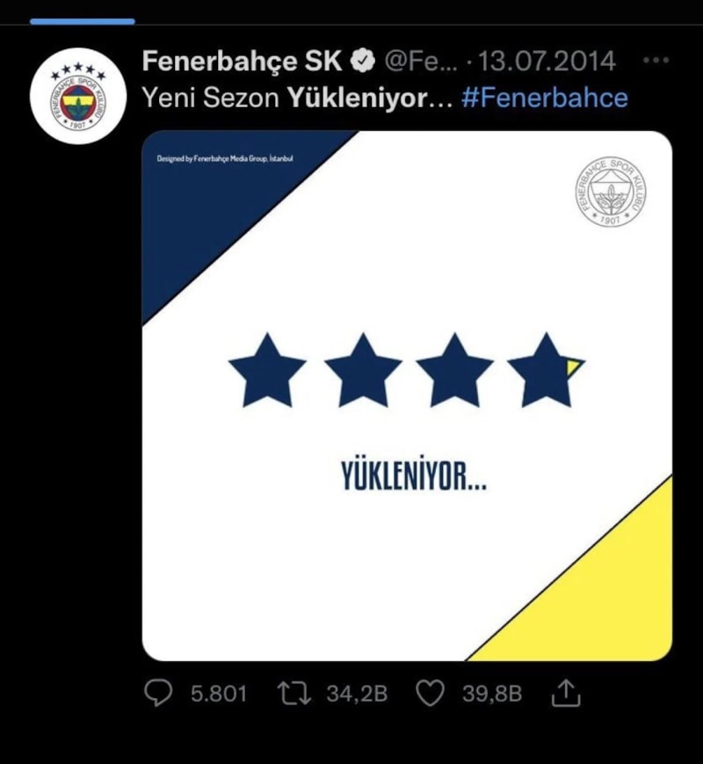This screenshot has height=764, width=703.
Task: Click the verified badge next to Fenerbahçe SK
Action: point(362,61)
